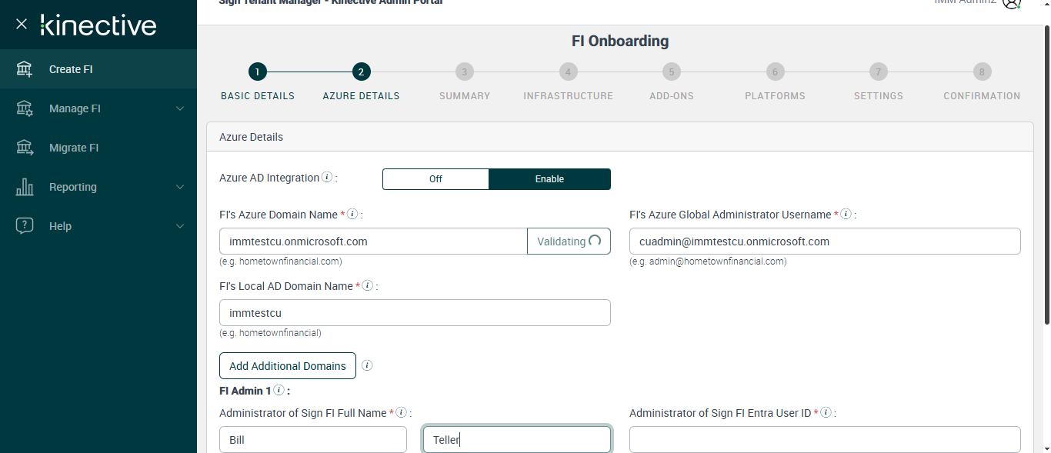The height and width of the screenshot is (453, 1051).
Task: Go to step 5 Add-Ons
Action: [x=671, y=72]
